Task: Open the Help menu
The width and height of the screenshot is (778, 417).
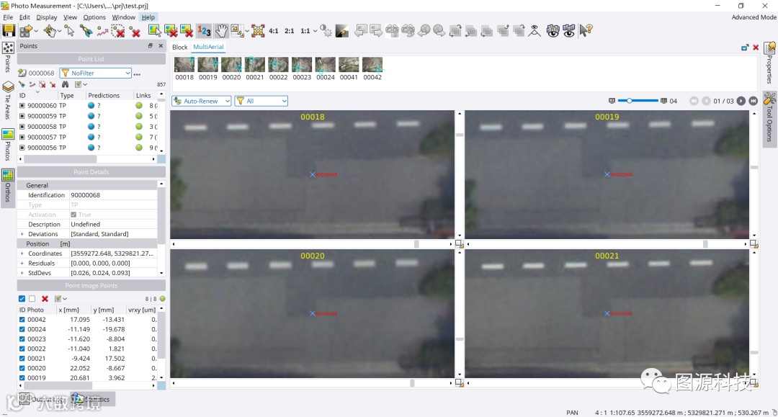Action: tap(148, 17)
